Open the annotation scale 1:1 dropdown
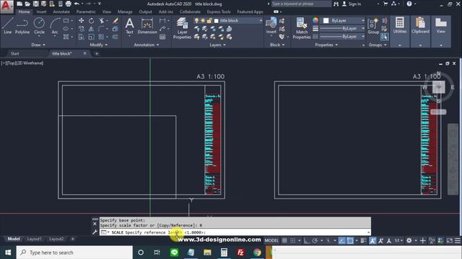Screen dimensions: 462x259 (398, 240)
